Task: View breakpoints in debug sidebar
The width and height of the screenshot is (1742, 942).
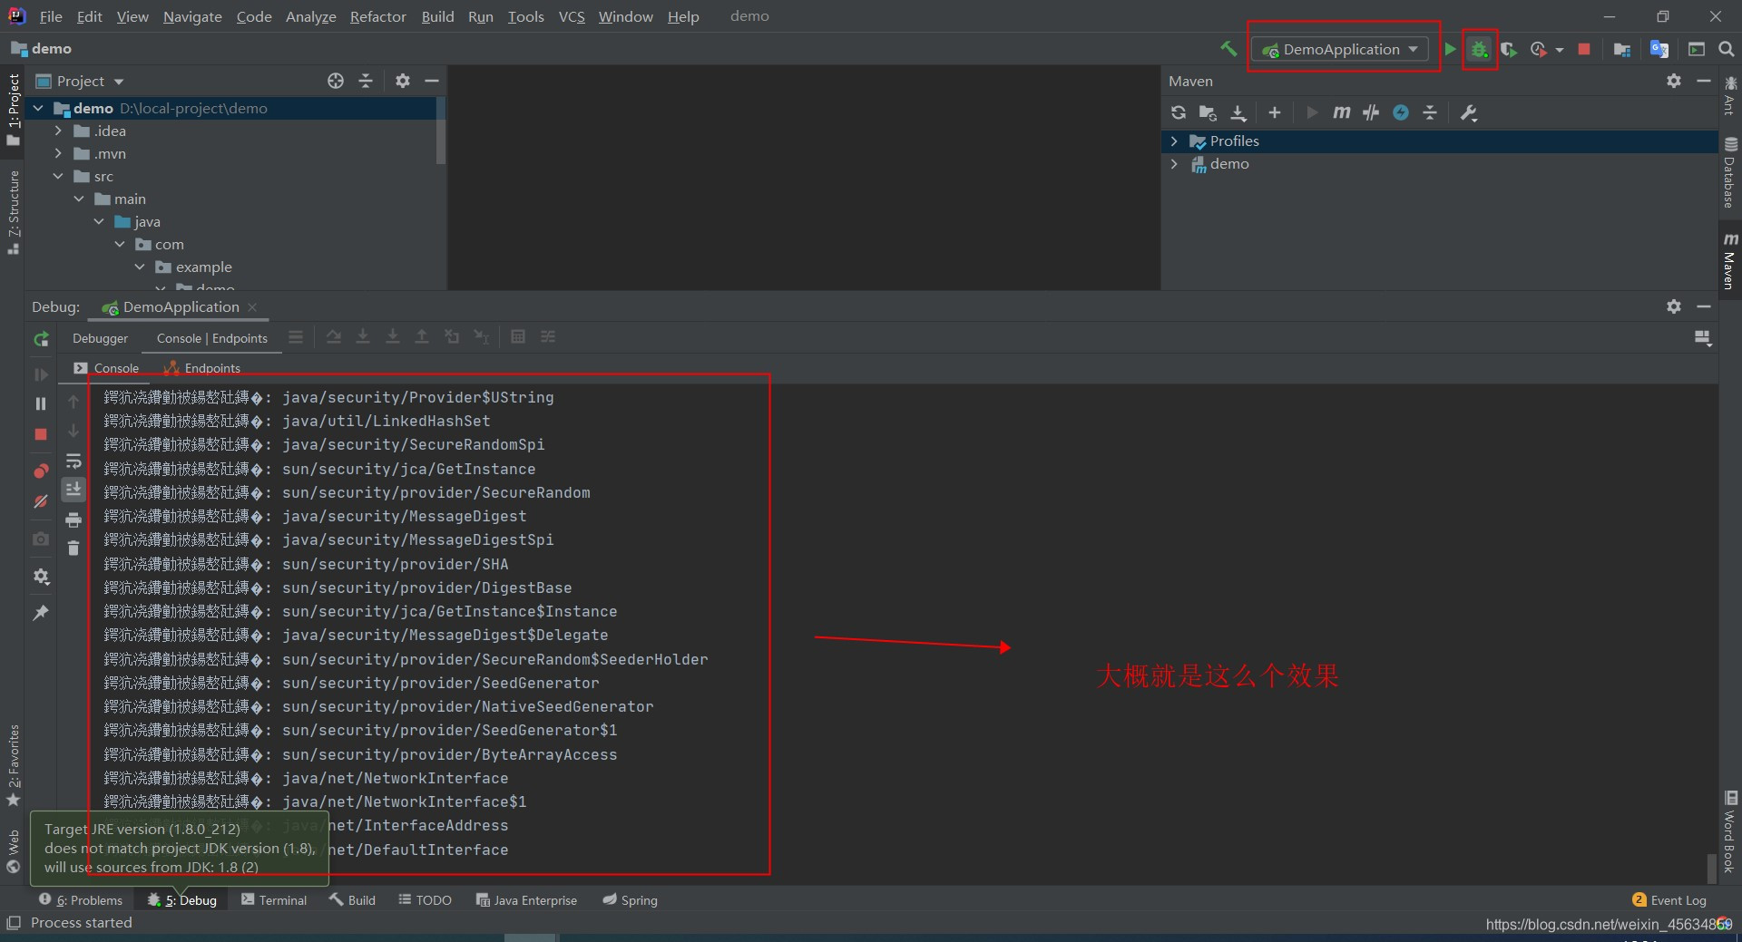Action: [41, 471]
